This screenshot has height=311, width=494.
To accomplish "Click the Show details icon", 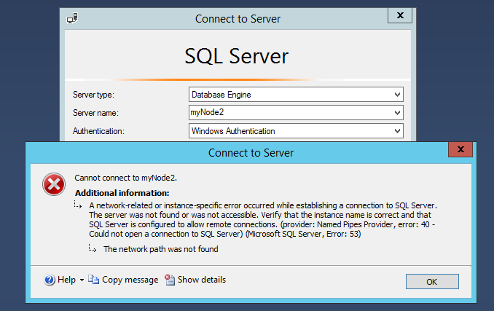I will point(170,280).
